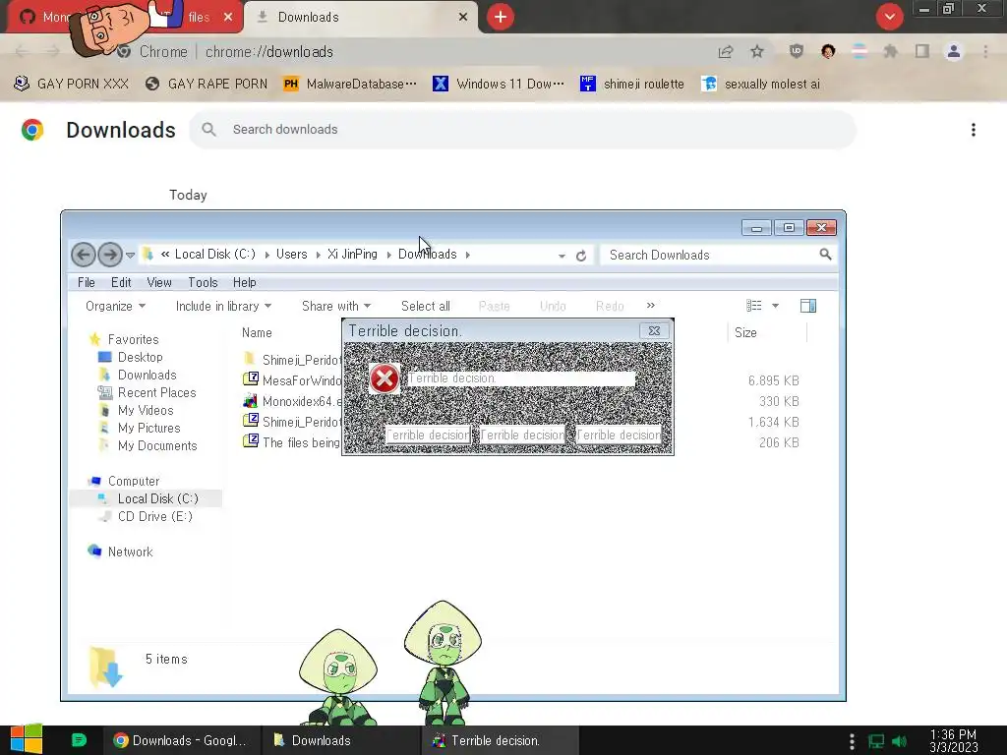This screenshot has height=755, width=1007.
Task: Click the first Terrible decision dialog button
Action: [428, 436]
